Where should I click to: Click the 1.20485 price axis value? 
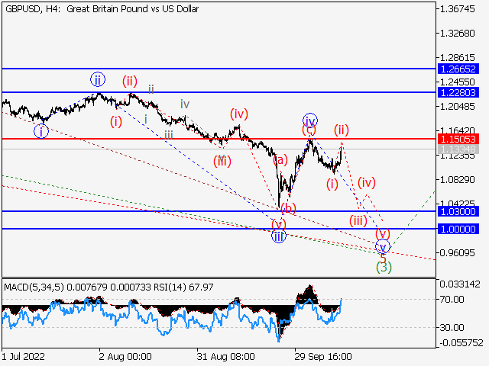tap(457, 107)
